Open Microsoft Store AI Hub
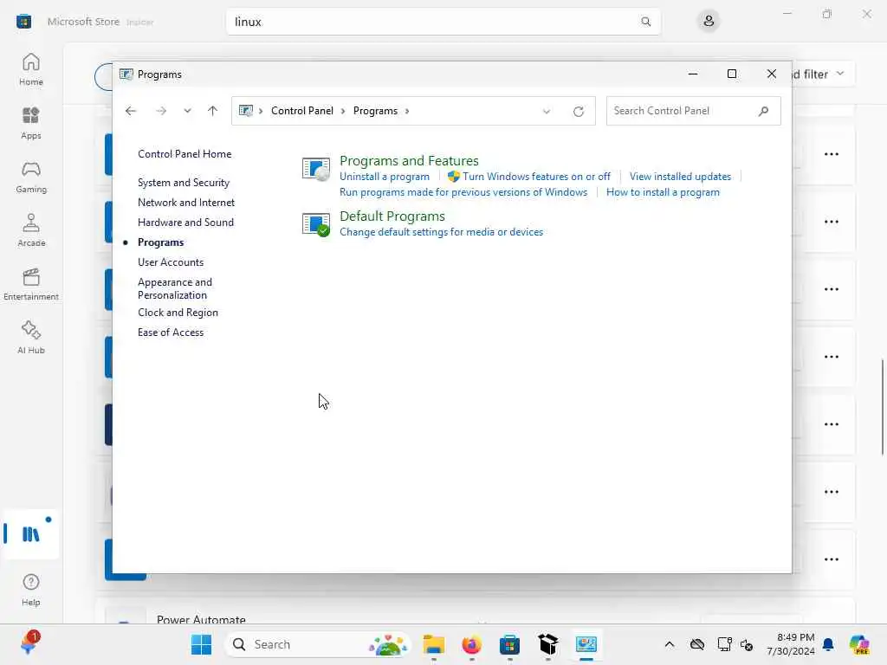This screenshot has width=887, height=665. point(31,339)
